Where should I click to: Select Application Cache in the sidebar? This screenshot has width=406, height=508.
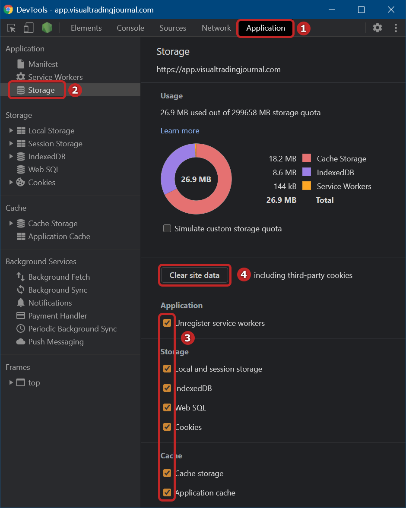coord(59,237)
